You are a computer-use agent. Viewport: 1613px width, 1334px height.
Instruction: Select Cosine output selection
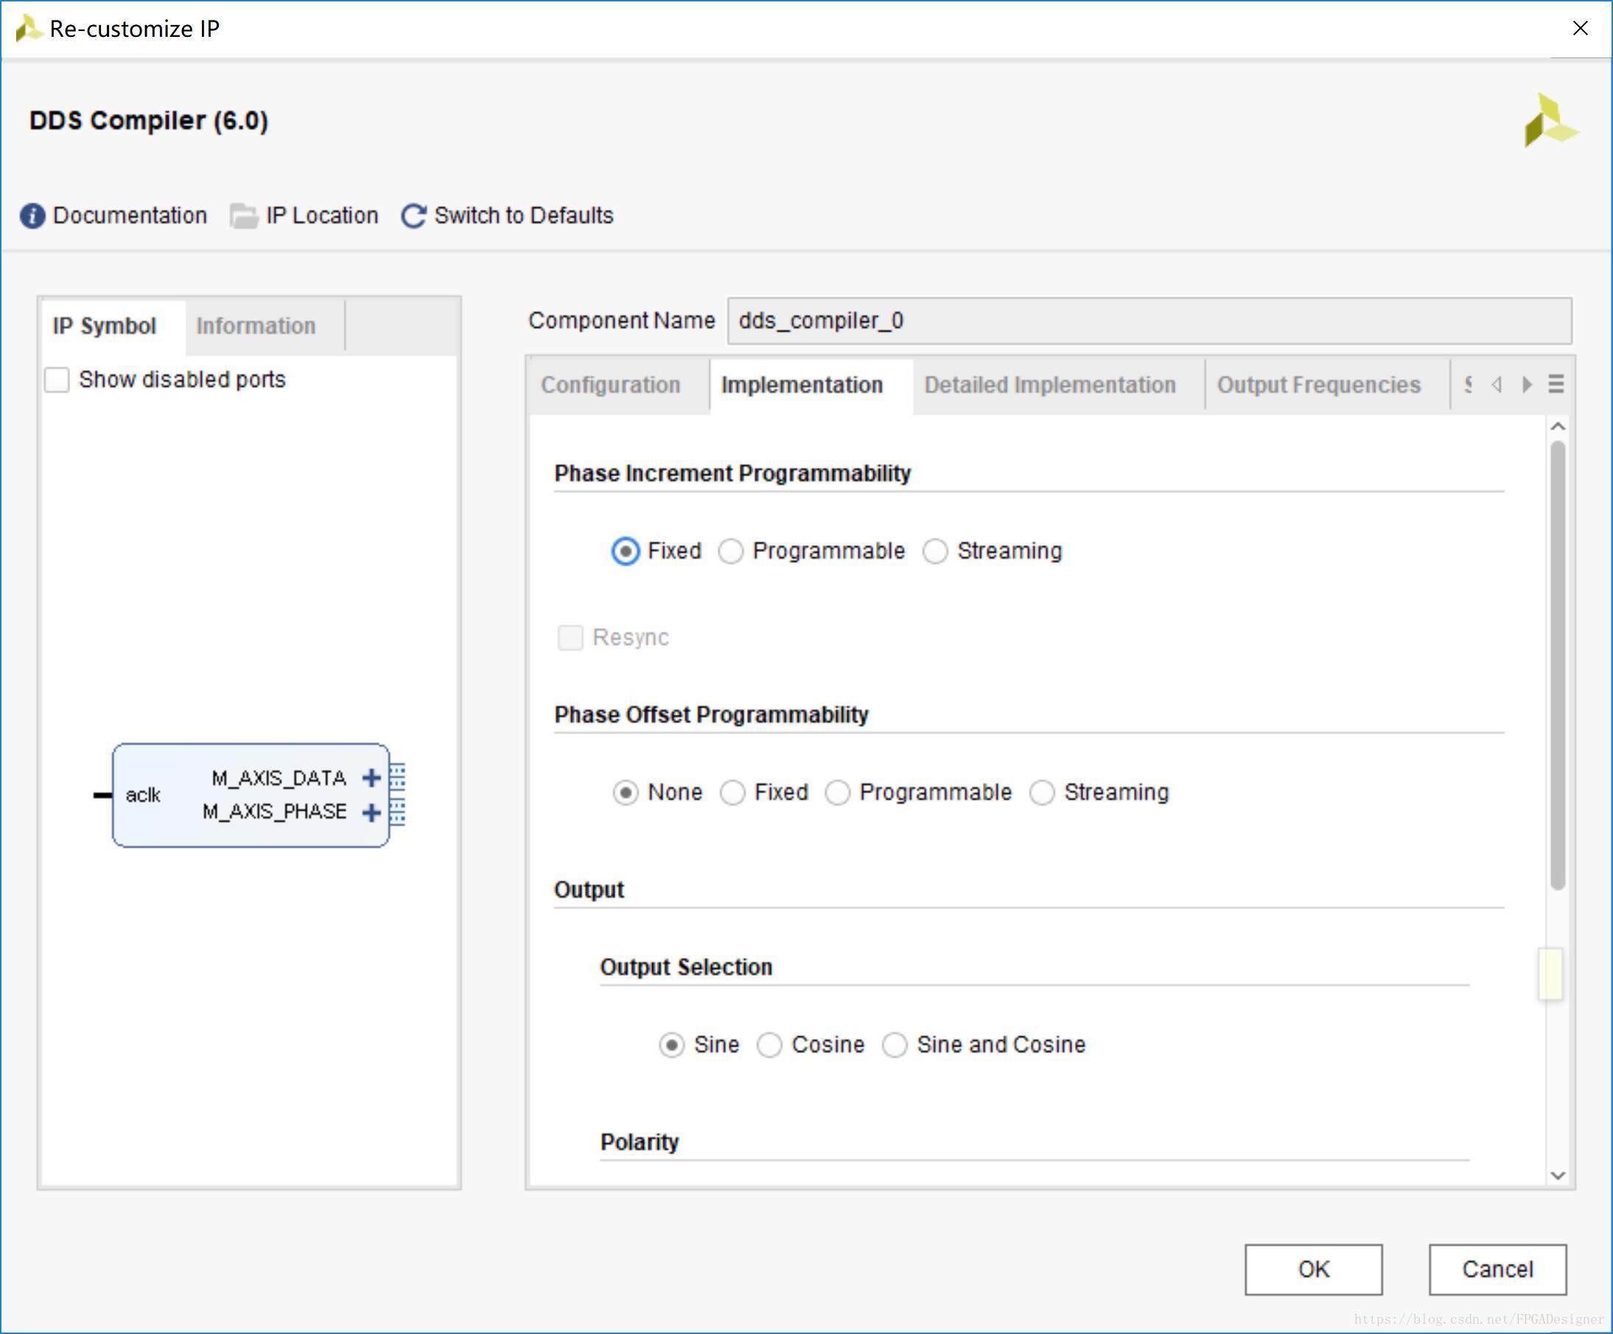tap(769, 1045)
